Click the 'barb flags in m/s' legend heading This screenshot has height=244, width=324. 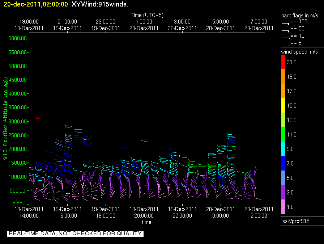pos(300,16)
